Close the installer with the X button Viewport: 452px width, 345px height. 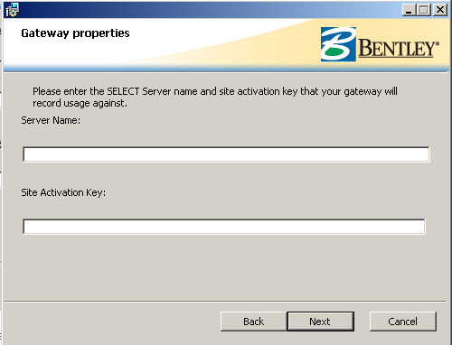click(440, 10)
